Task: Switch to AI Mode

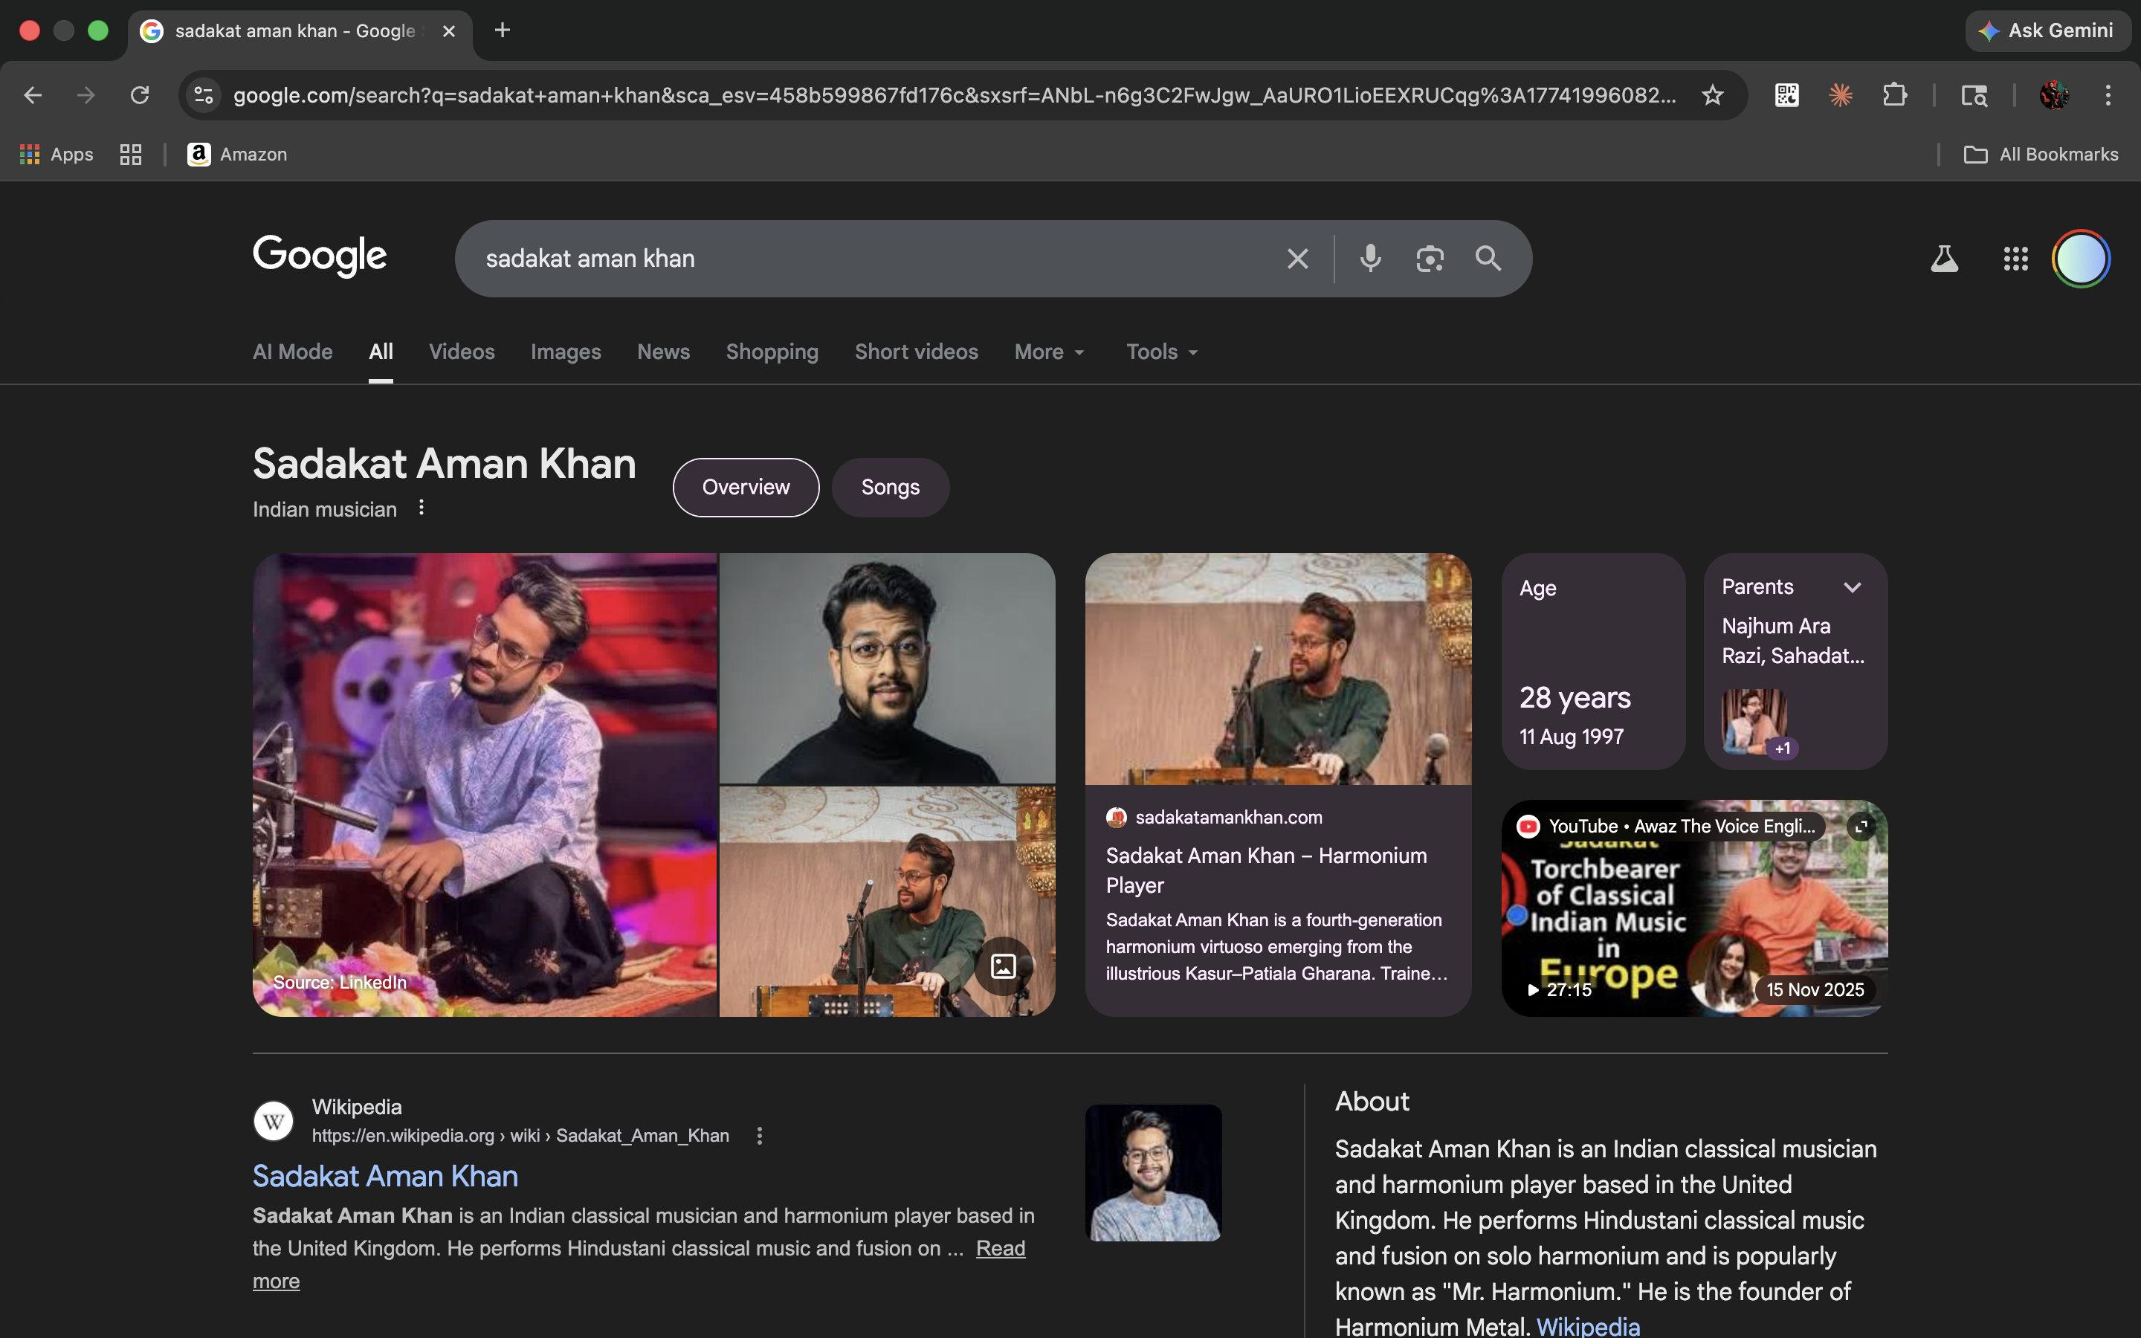Action: coord(292,352)
